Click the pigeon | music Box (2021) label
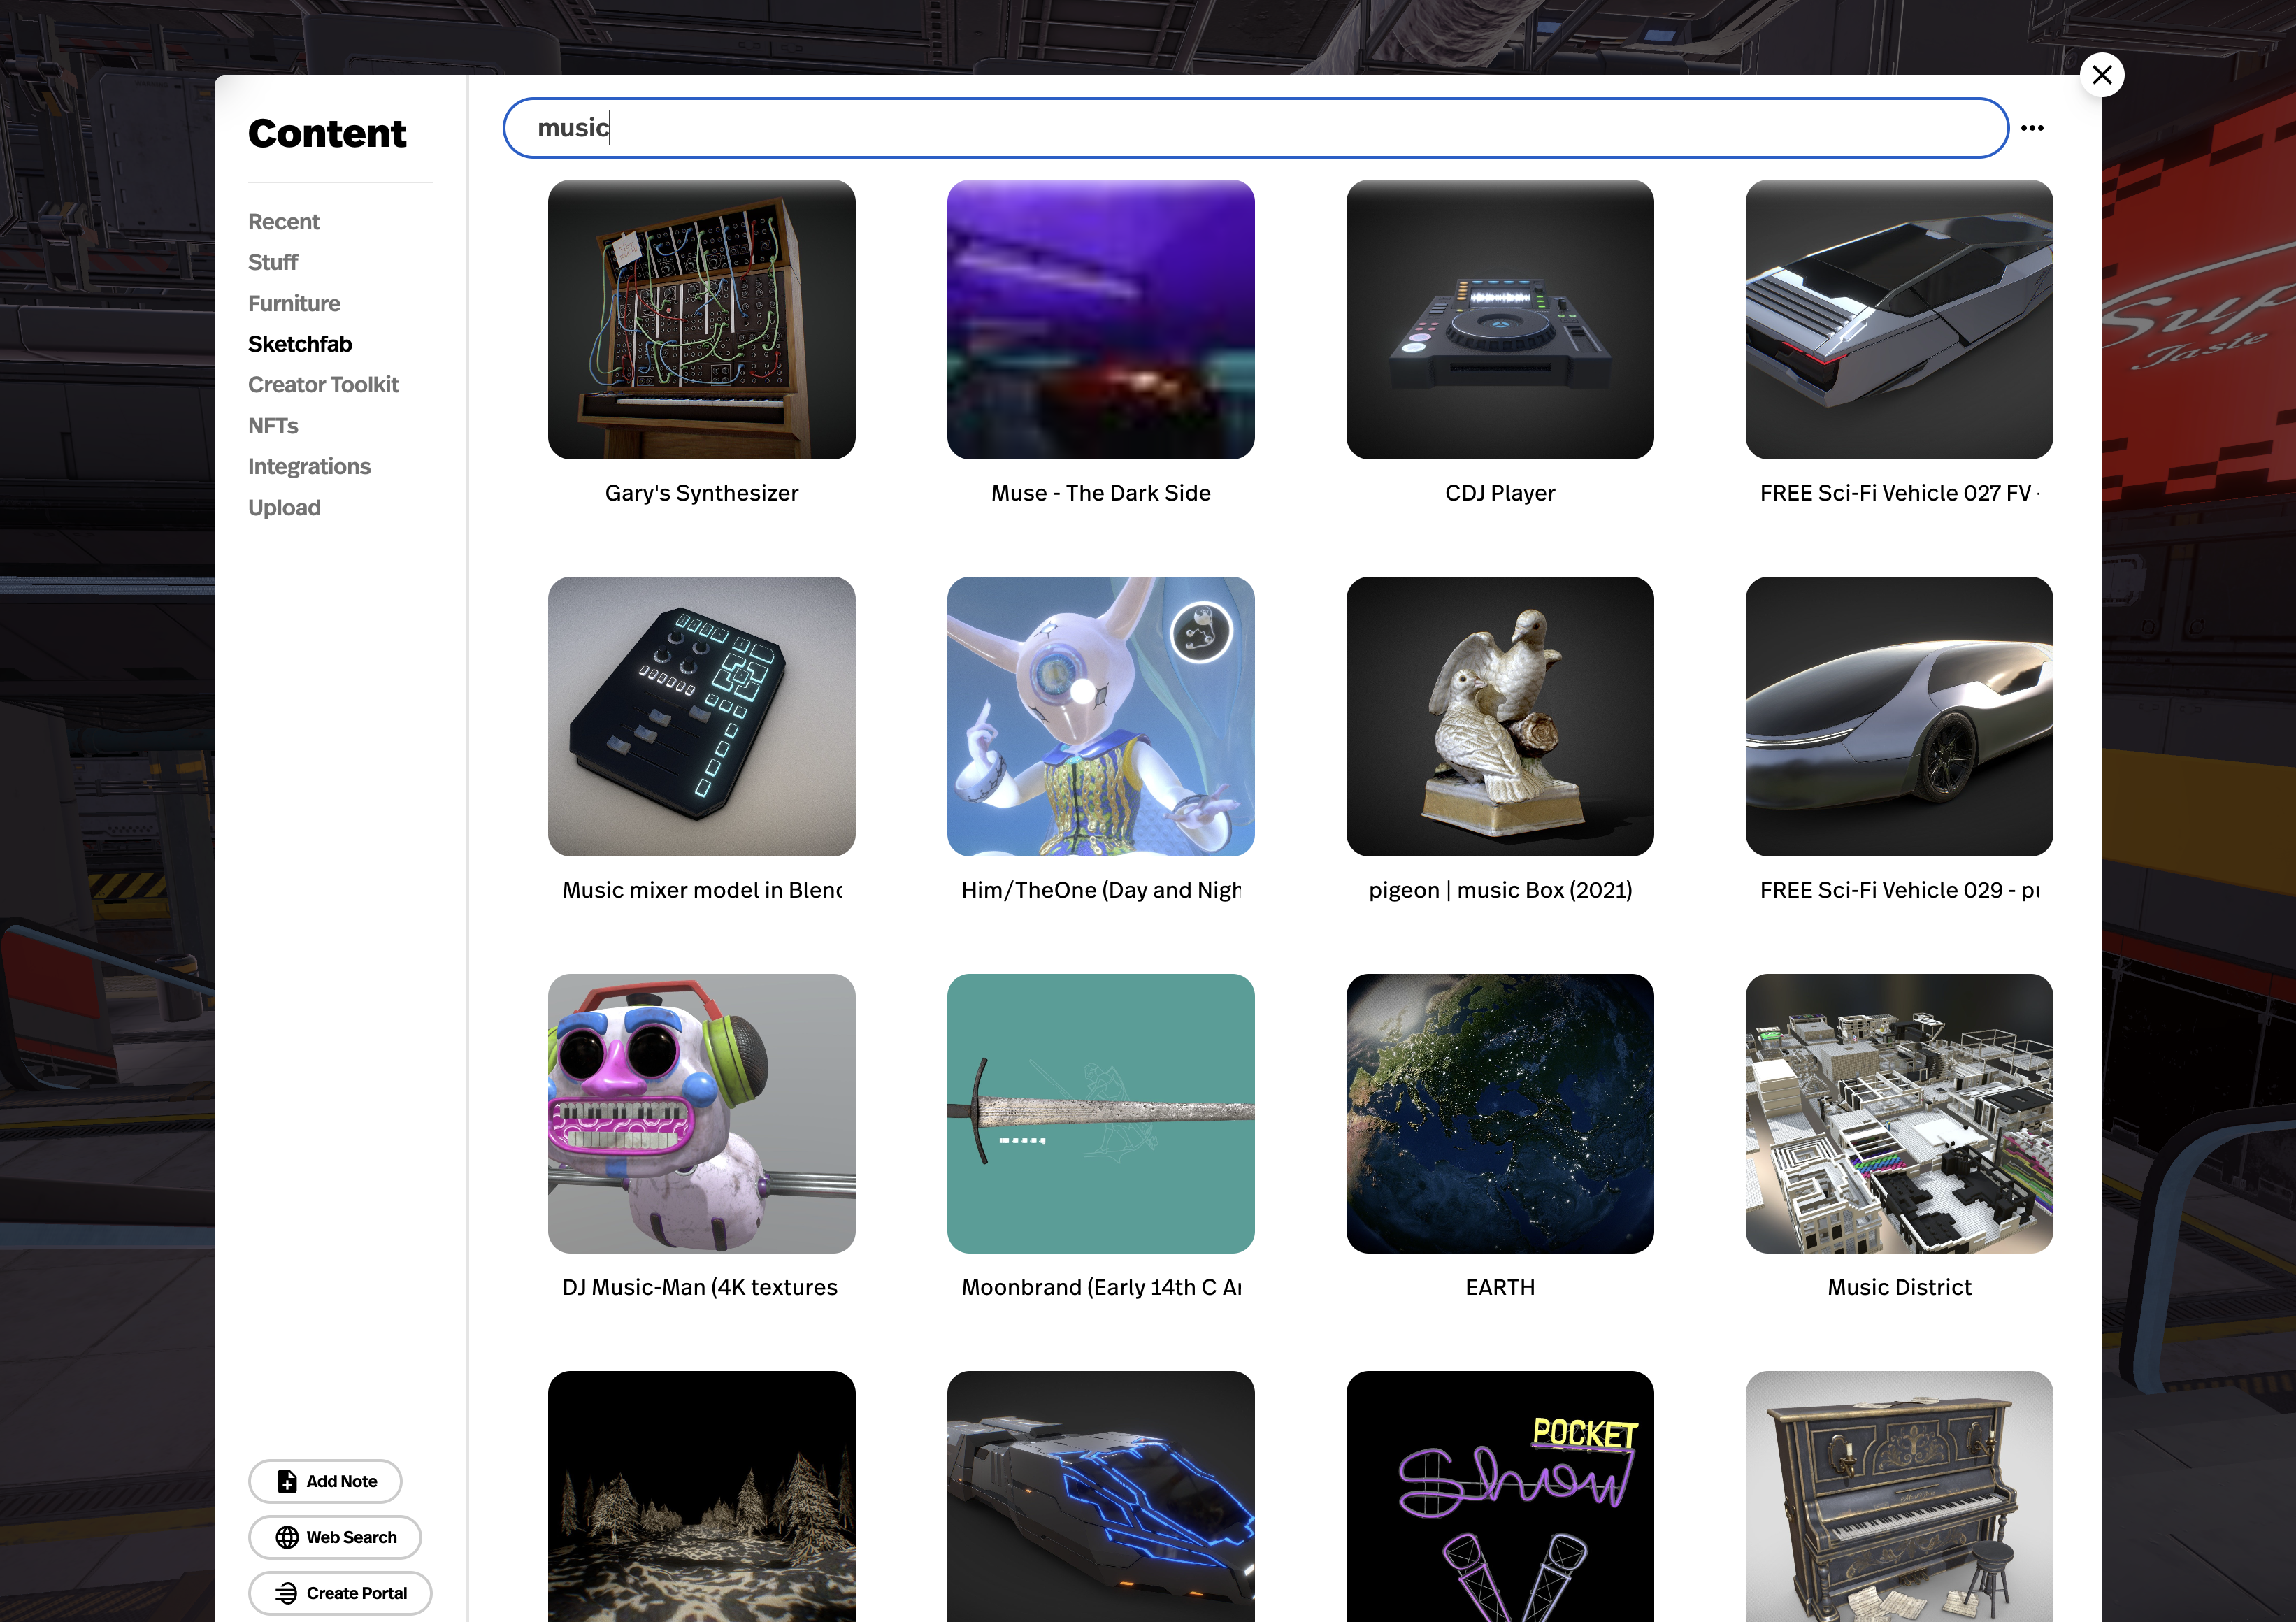Image resolution: width=2296 pixels, height=1622 pixels. pyautogui.click(x=1500, y=890)
